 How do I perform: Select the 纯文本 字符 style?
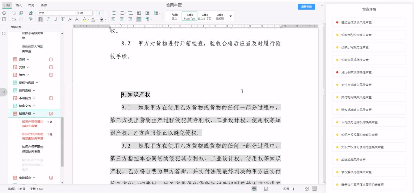point(204,17)
